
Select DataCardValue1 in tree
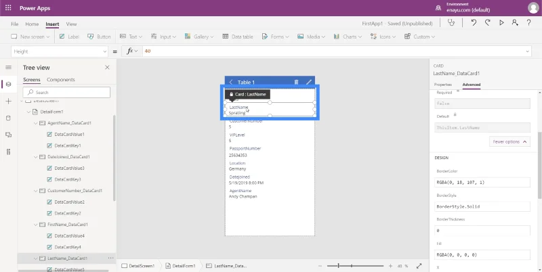click(69, 134)
